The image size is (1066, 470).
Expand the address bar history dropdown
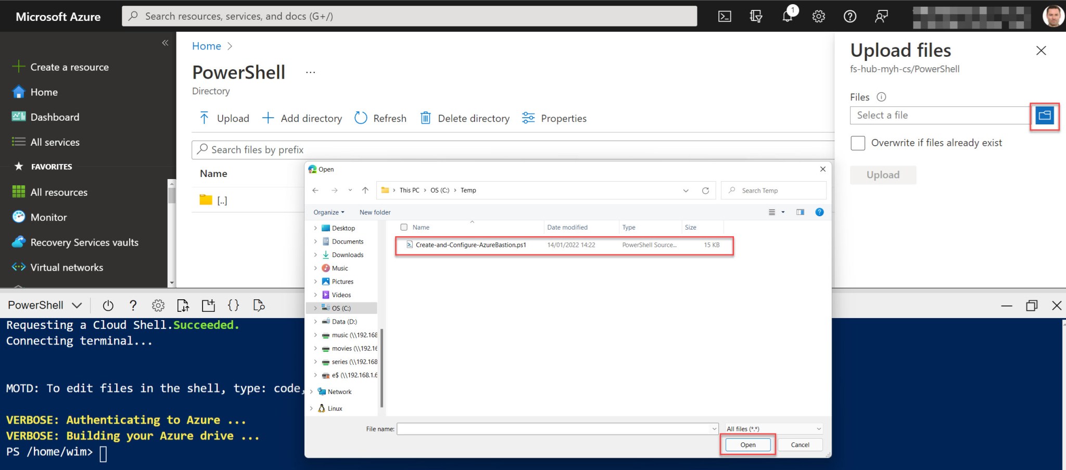coord(686,190)
